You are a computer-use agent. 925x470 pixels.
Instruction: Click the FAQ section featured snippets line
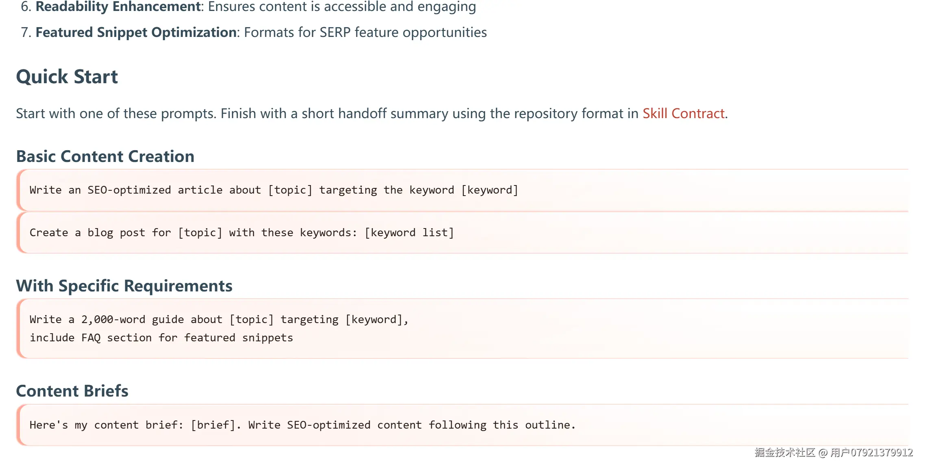point(161,338)
